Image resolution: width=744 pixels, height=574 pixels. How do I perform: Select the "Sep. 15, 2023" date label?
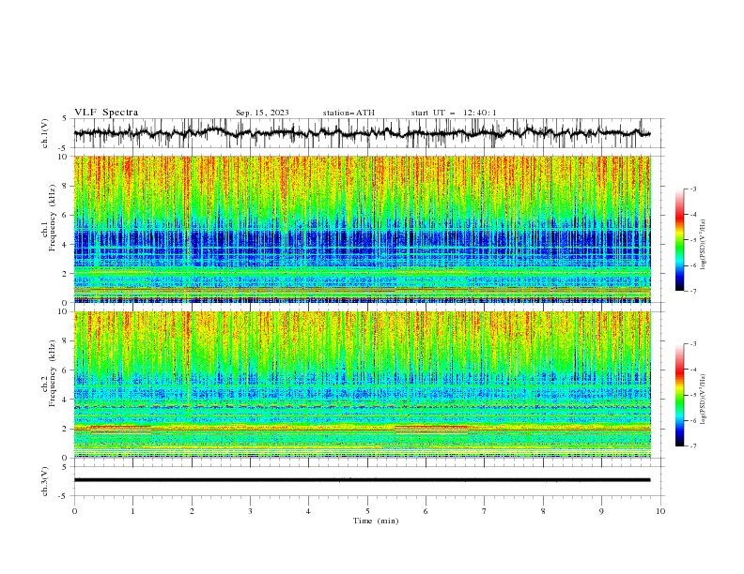pyautogui.click(x=262, y=113)
